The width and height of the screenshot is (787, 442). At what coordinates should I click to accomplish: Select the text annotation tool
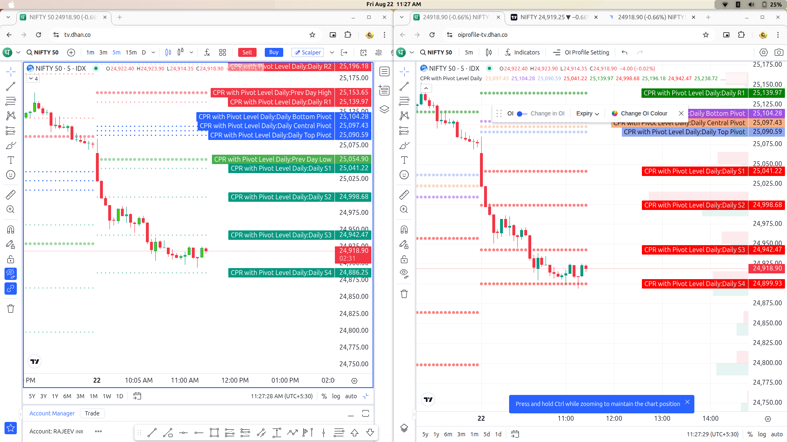pyautogui.click(x=11, y=160)
